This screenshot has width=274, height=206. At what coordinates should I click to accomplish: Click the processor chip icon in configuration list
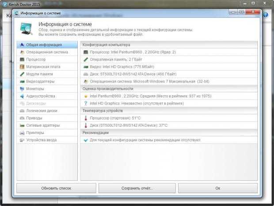click(86, 52)
